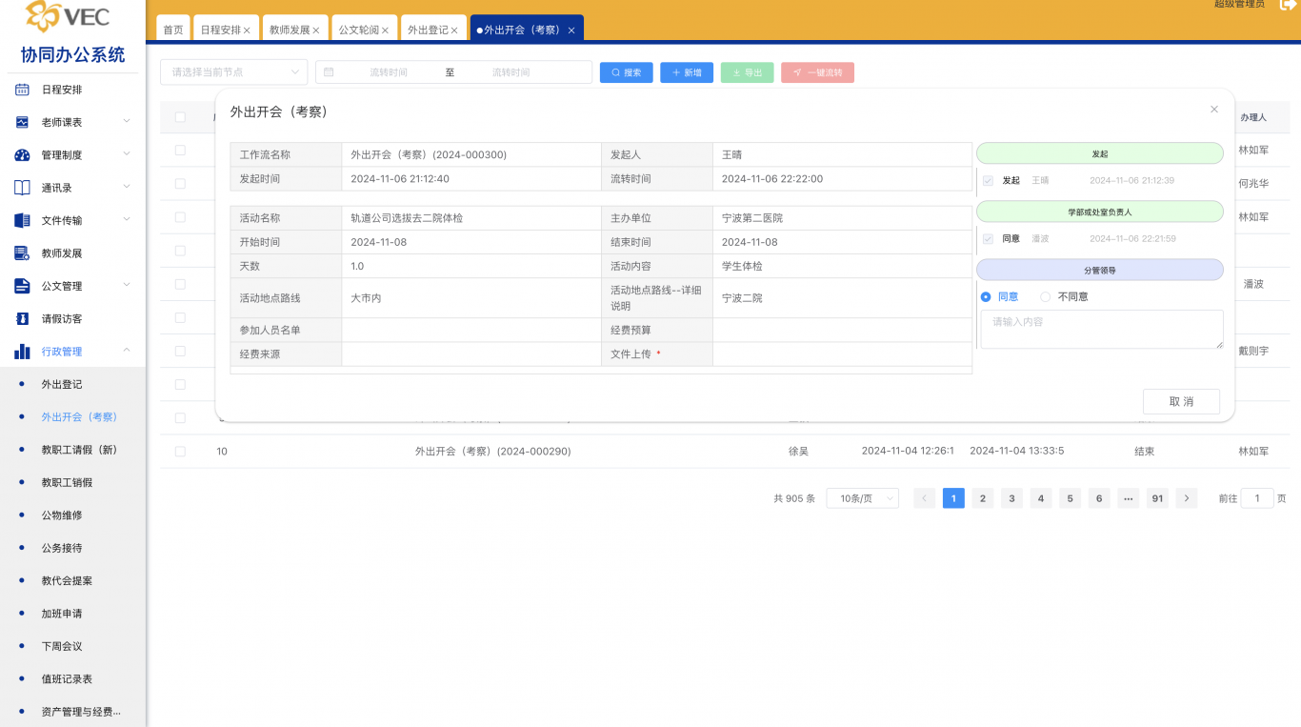1301x727 pixels.
Task: Close the 日程安排 tab with its x
Action: (247, 30)
